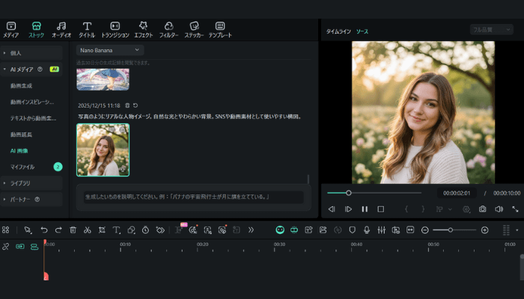This screenshot has height=299, width=524.
Task: Open the エフェクト effects panel
Action: point(144,29)
